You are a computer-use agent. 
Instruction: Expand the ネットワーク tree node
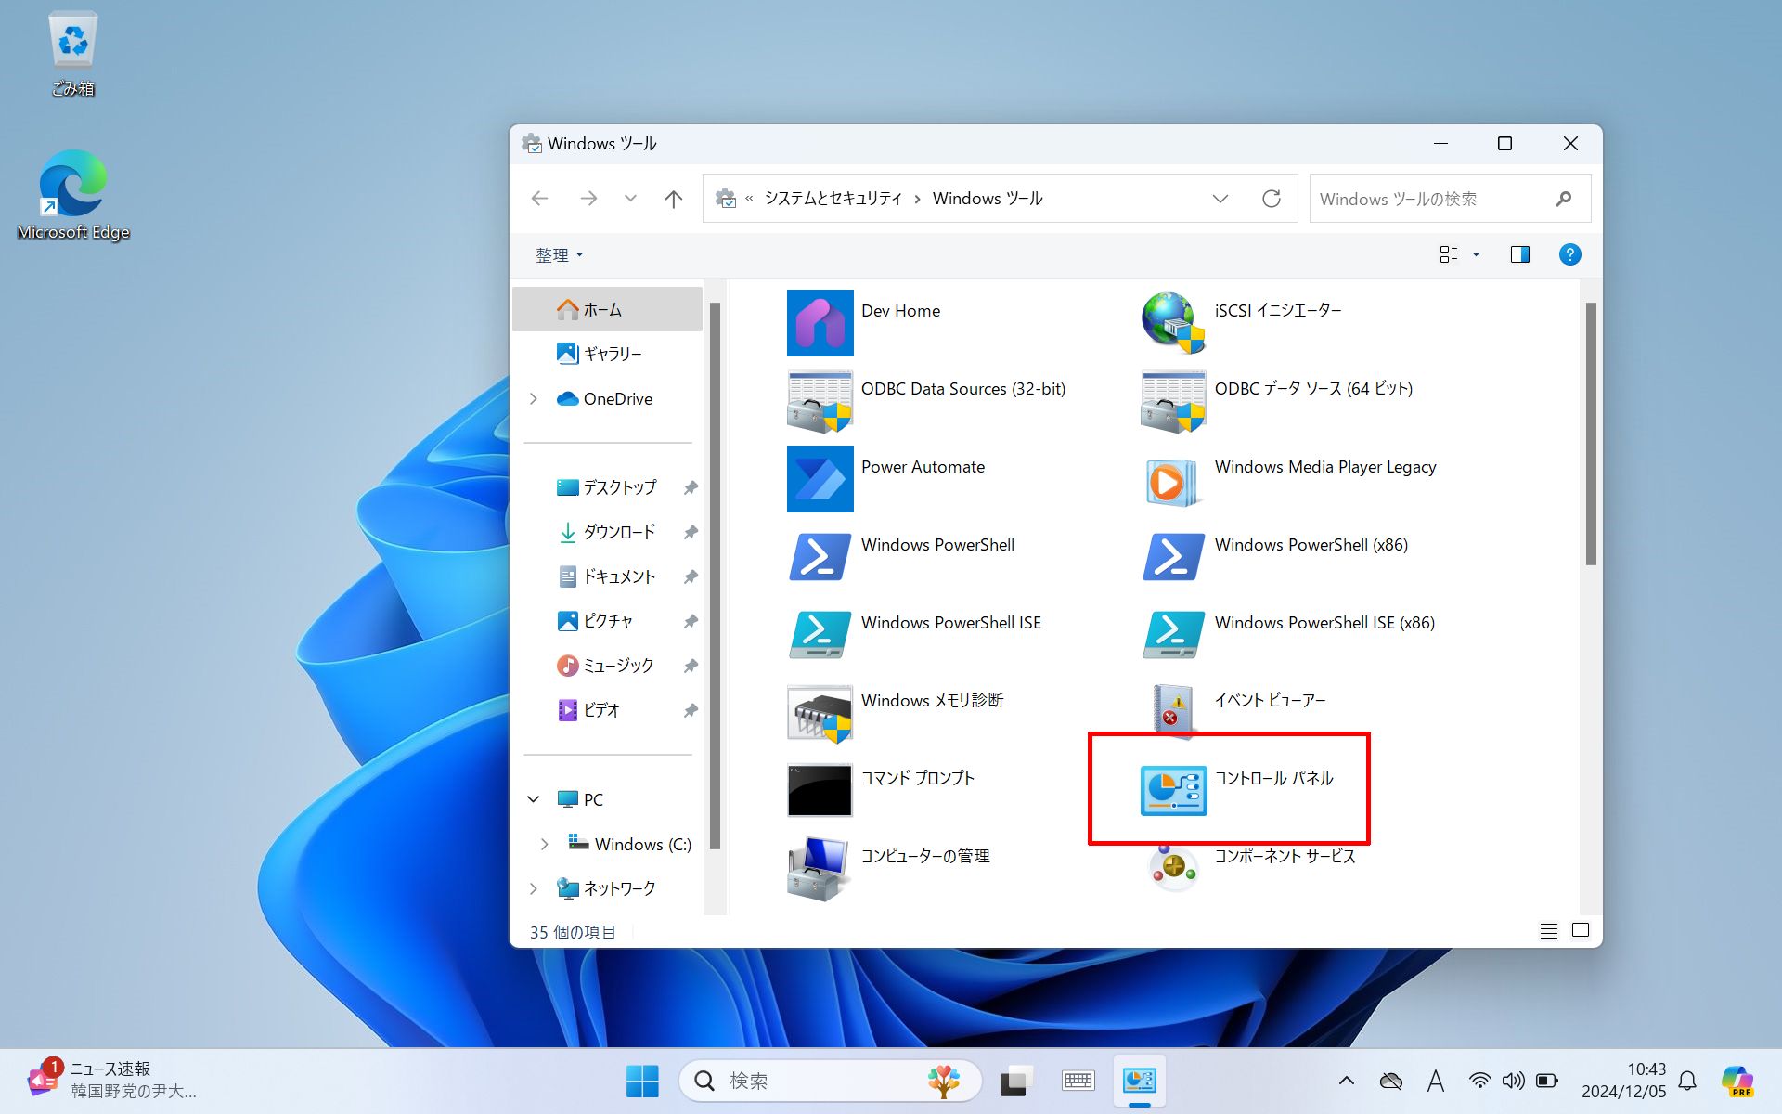534,888
